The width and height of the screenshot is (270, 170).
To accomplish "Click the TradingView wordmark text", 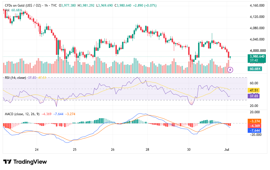I will pyautogui.click(x=30, y=162).
